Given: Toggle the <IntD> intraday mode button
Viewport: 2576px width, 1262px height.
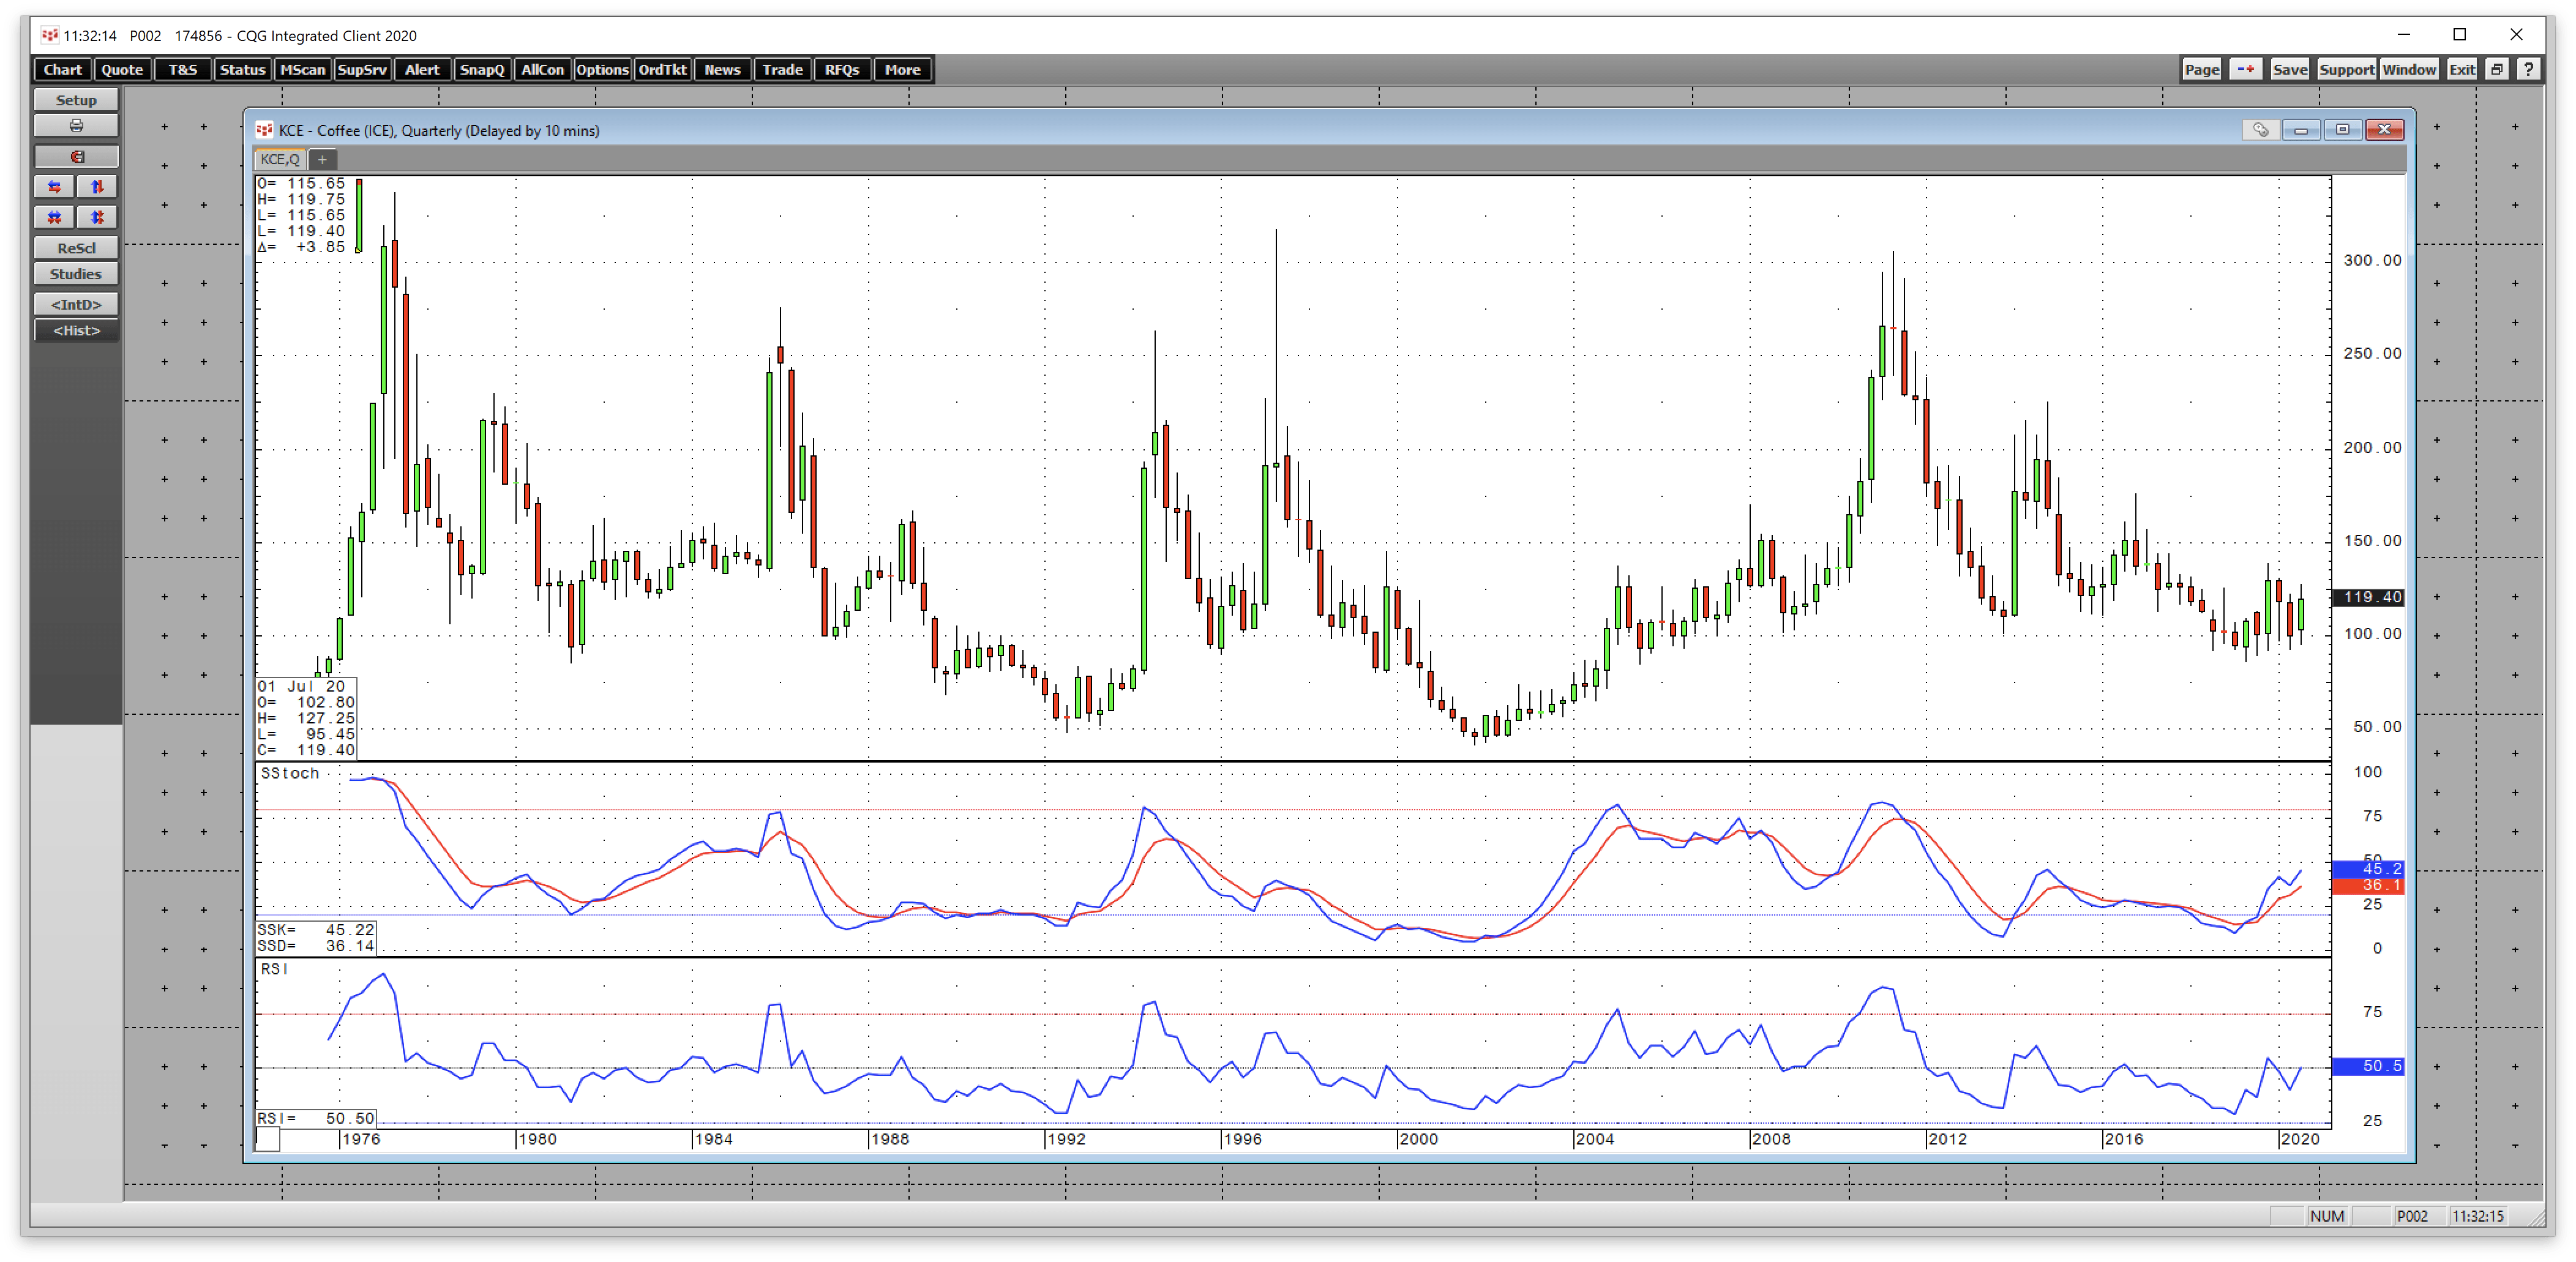Looking at the screenshot, I should coord(76,304).
